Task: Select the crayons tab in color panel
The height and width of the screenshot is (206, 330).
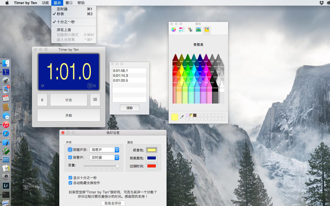Action: tap(207, 30)
